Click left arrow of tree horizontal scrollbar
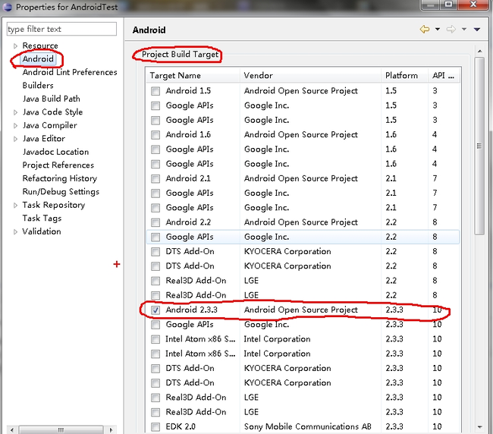The width and height of the screenshot is (493, 434). point(12,429)
